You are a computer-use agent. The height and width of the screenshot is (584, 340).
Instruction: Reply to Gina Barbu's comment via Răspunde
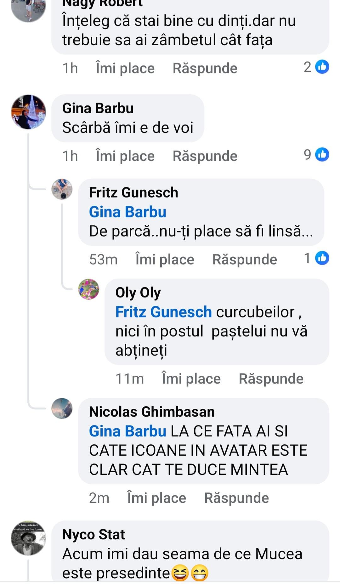pos(205,156)
